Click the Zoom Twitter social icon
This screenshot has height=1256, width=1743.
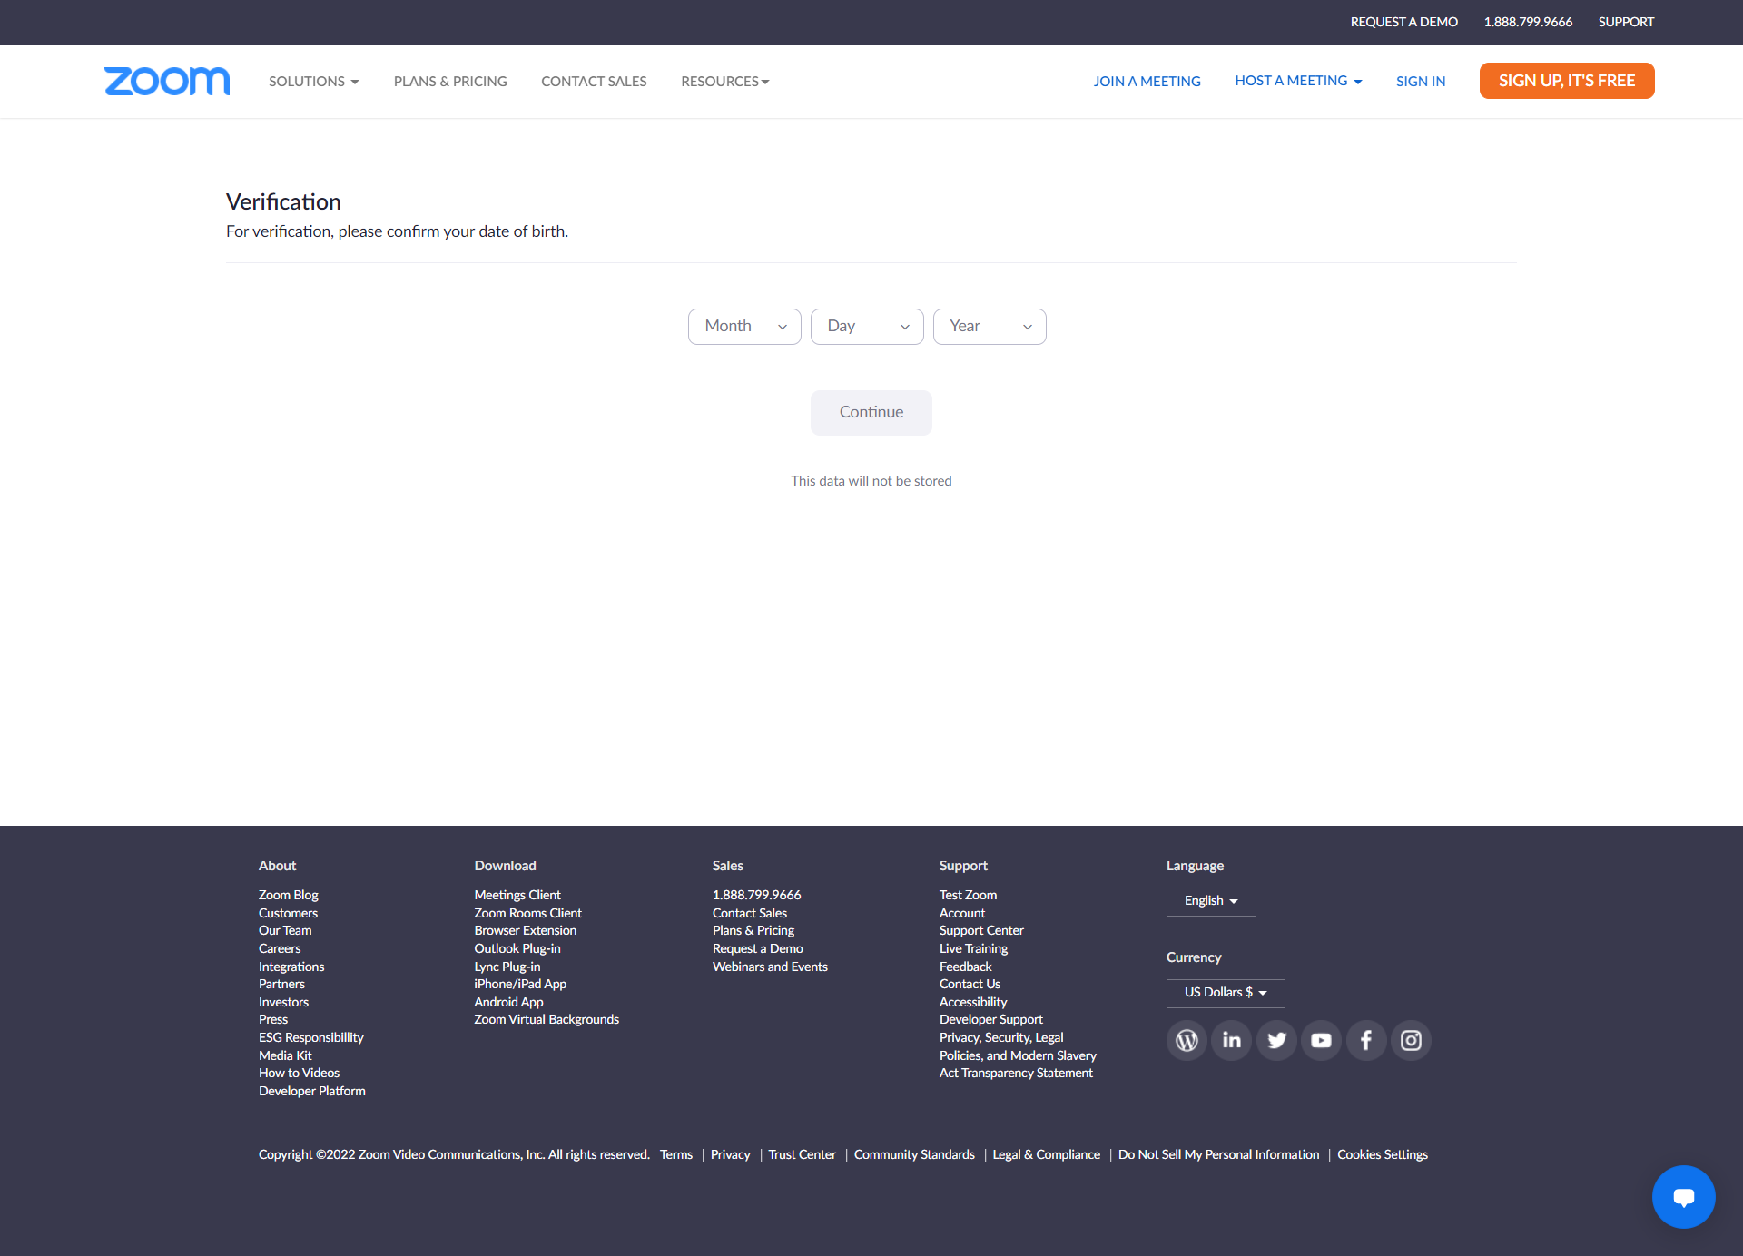tap(1275, 1039)
